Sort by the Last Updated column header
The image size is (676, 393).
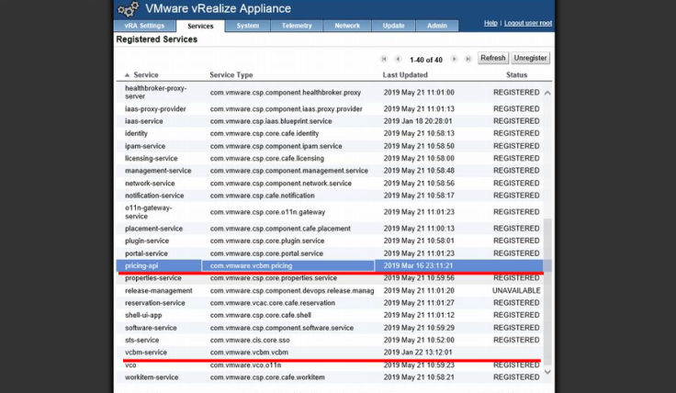[x=405, y=75]
